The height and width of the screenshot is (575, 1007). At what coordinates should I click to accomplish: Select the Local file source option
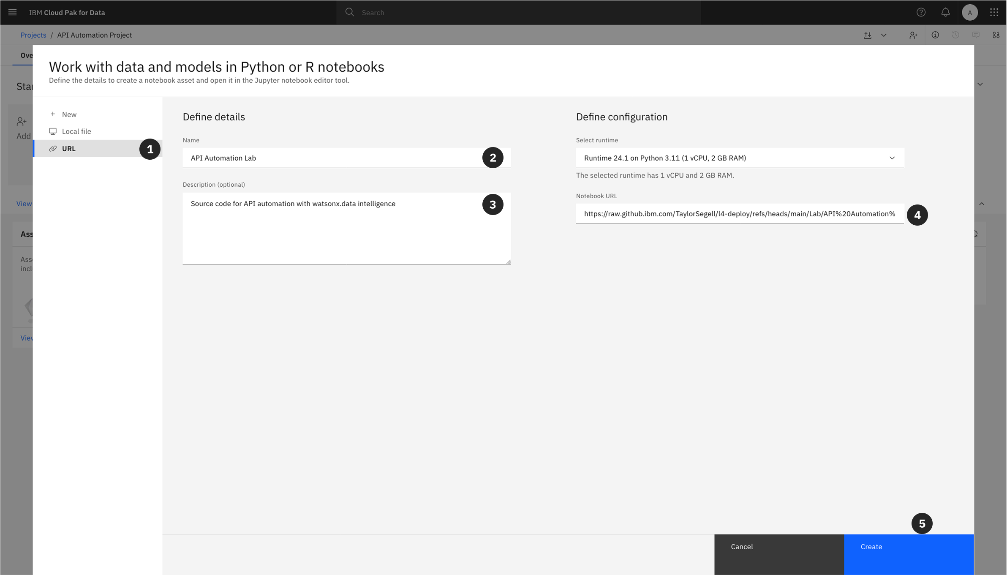(76, 131)
